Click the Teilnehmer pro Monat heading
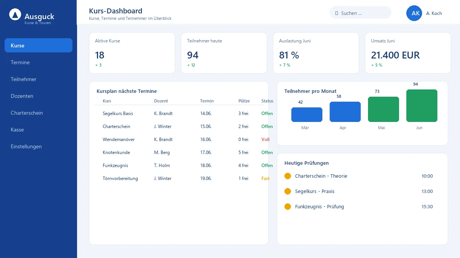 (x=310, y=91)
